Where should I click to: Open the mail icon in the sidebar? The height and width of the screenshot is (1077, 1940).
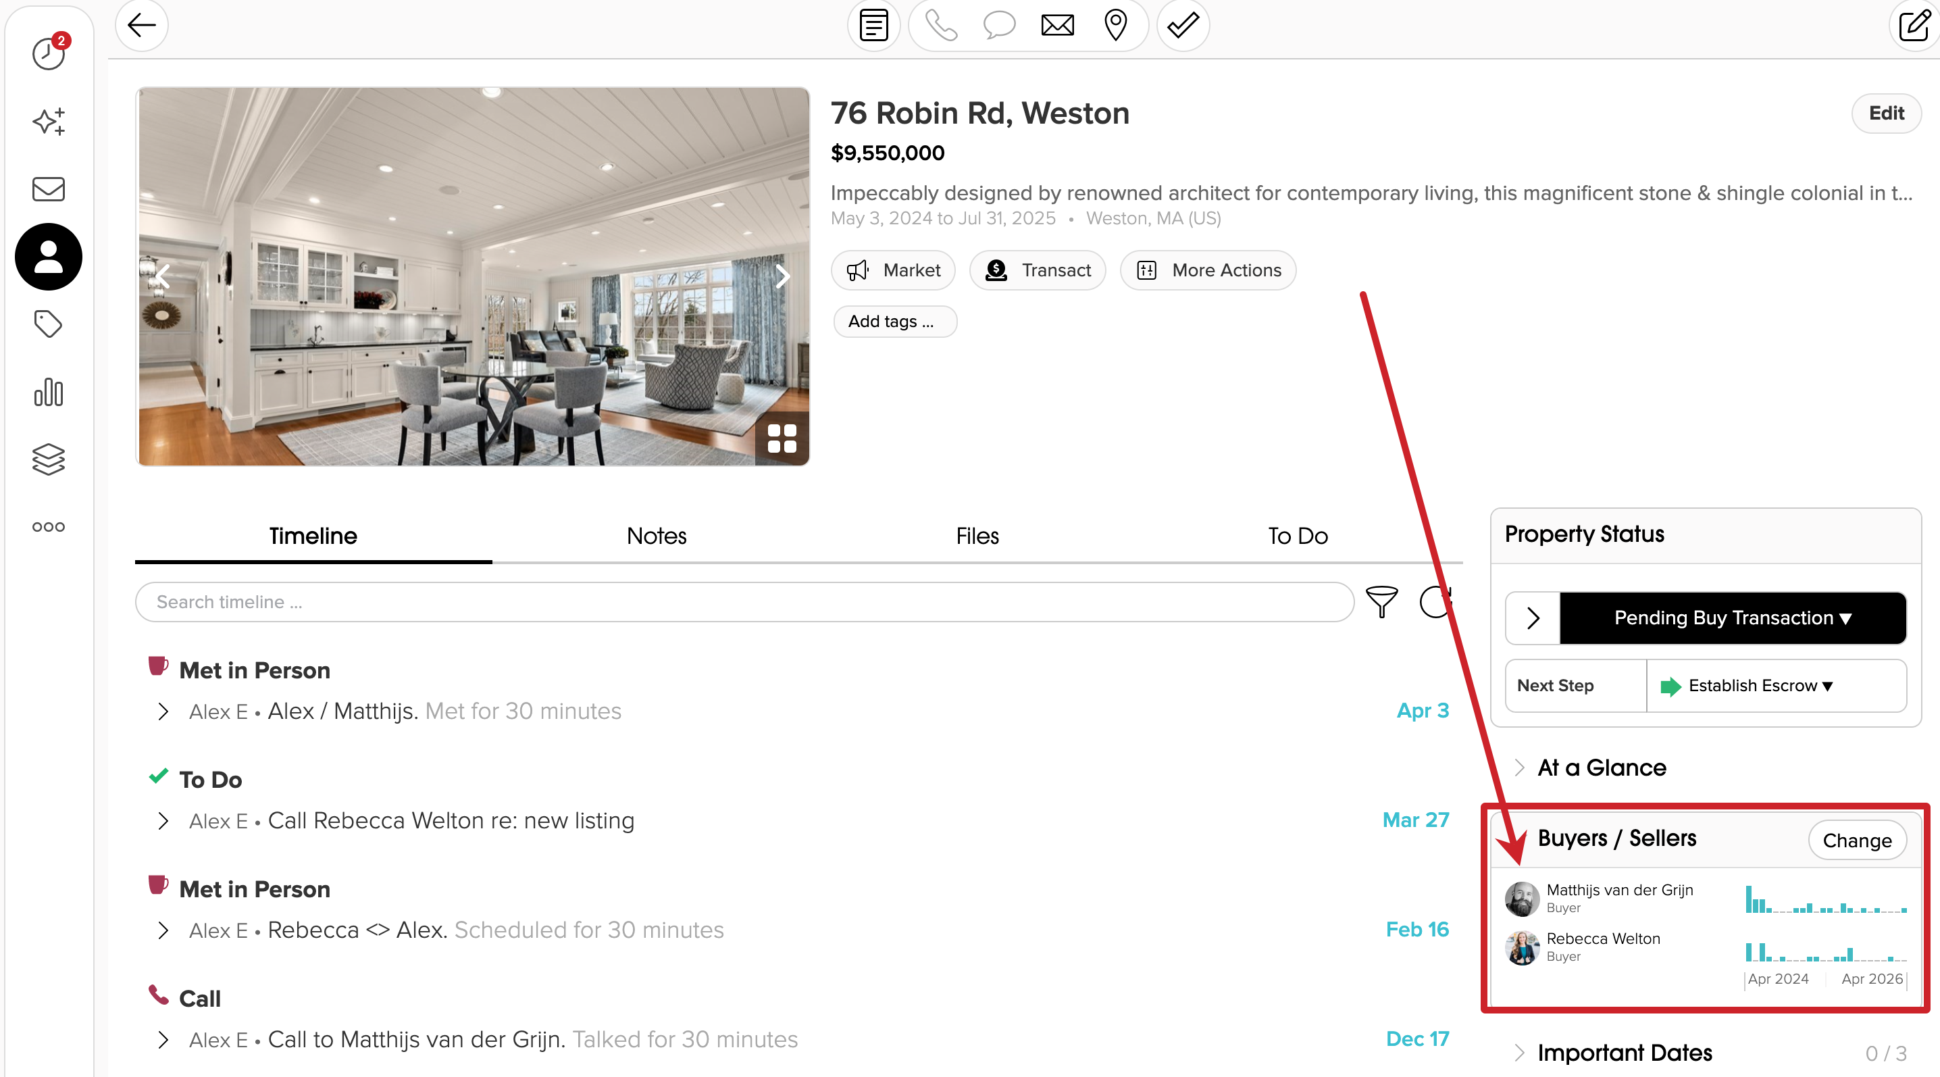[47, 189]
